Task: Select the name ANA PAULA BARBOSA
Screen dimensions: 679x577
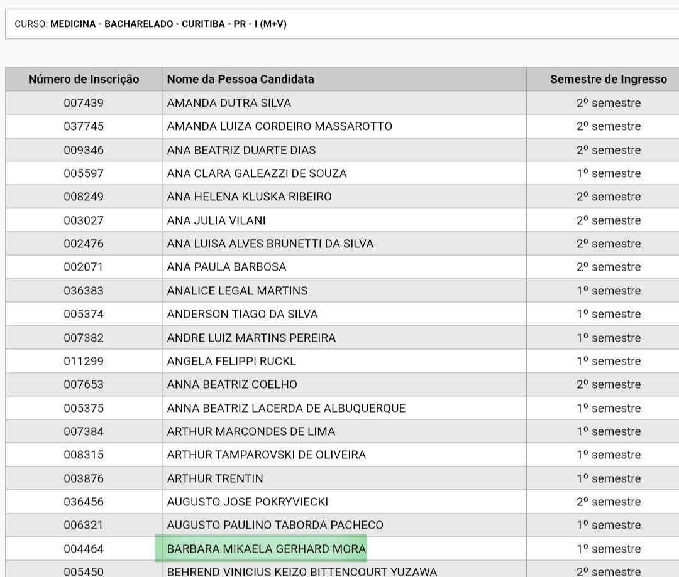Action: click(x=226, y=267)
